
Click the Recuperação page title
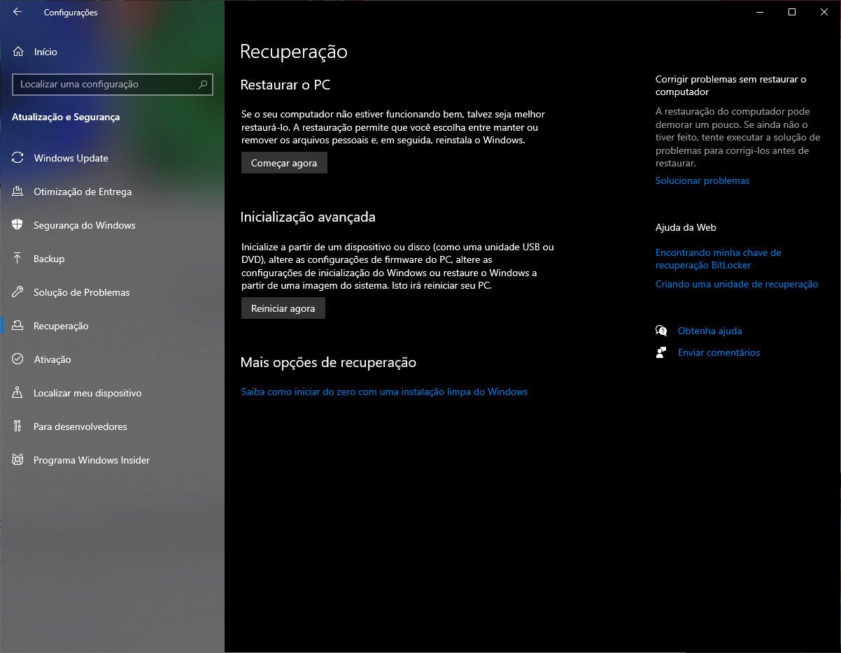[x=294, y=52]
